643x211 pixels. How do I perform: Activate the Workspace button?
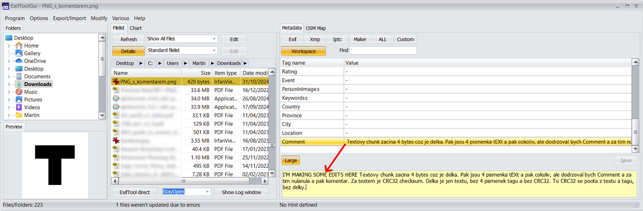click(303, 51)
